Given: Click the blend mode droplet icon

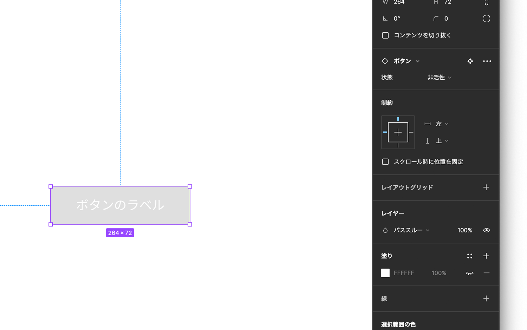Looking at the screenshot, I should coord(385,230).
